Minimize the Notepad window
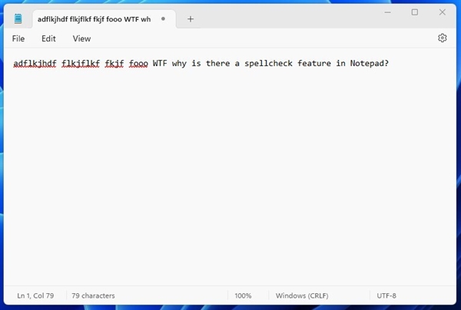The height and width of the screenshot is (310, 461). point(386,12)
